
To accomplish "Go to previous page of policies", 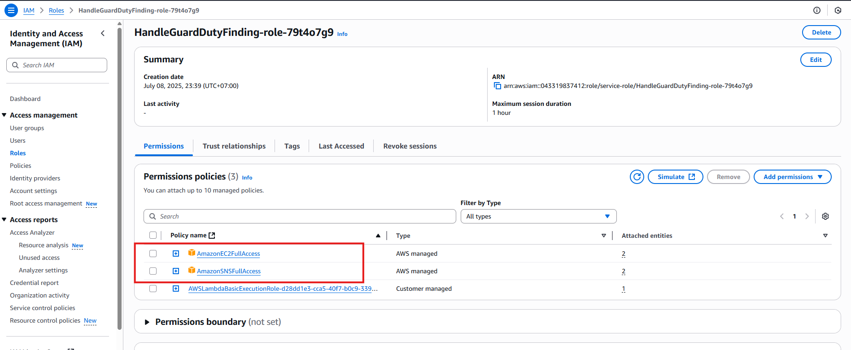I will (x=782, y=216).
